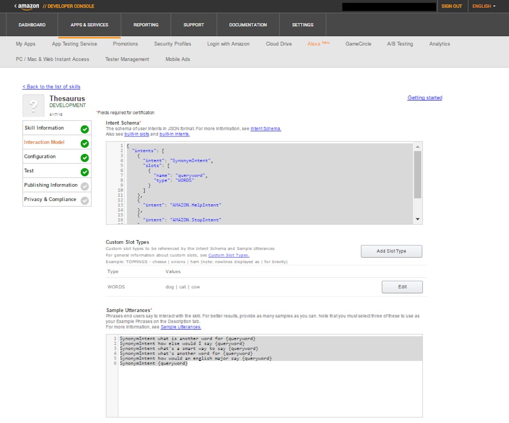Open the Getting started link

pos(425,97)
